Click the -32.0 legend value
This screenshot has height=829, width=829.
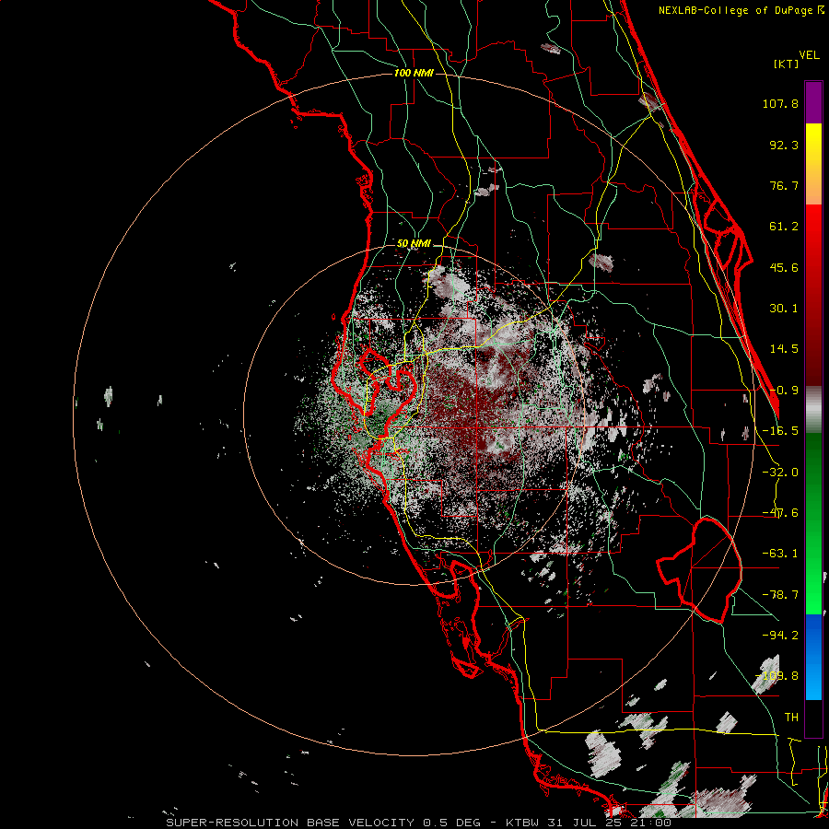780,473
